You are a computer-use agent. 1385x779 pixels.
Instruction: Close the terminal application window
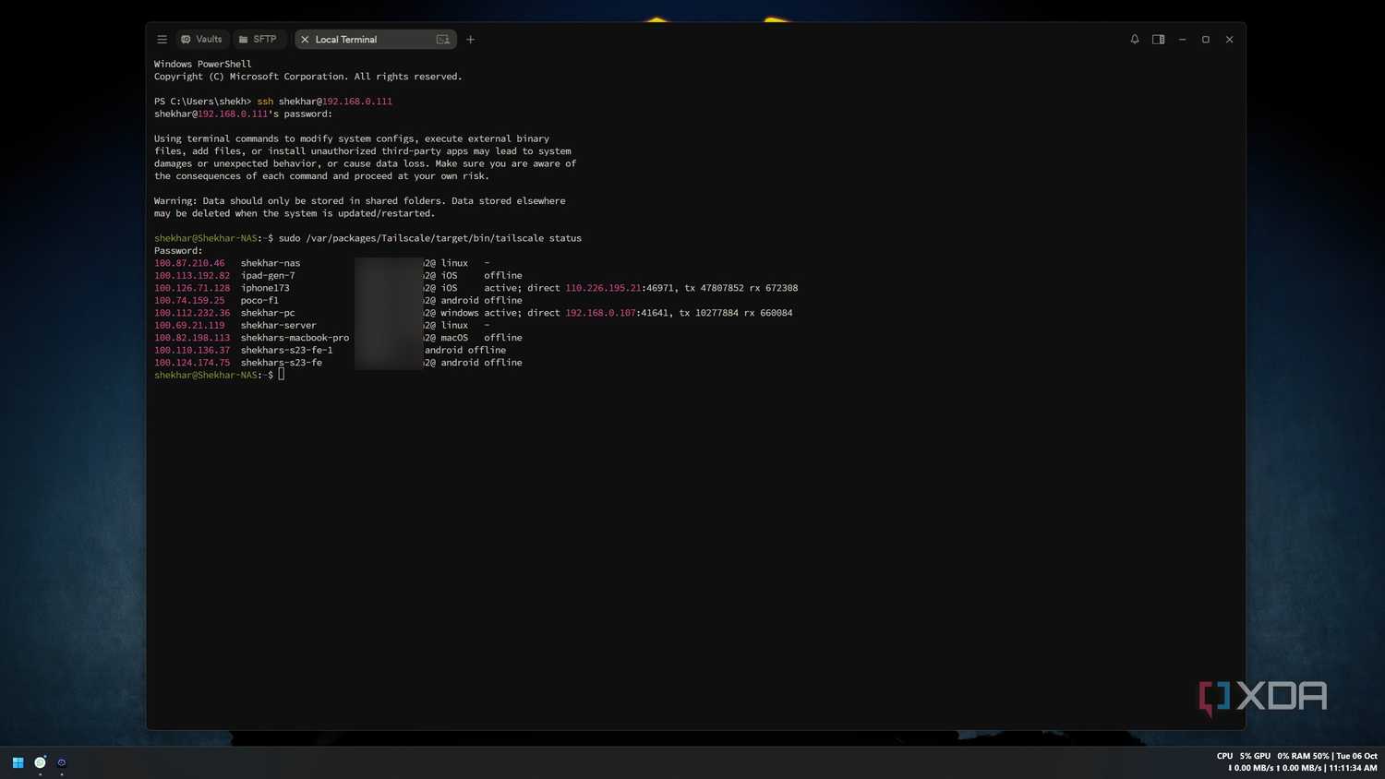1230,40
